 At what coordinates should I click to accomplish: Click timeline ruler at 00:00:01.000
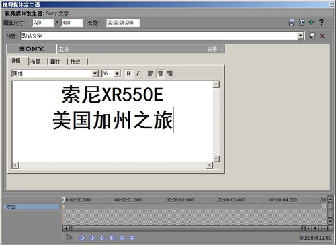point(128,200)
